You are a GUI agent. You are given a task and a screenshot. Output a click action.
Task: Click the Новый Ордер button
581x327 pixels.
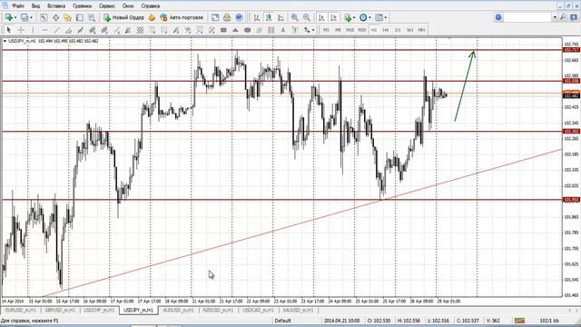(x=123, y=17)
